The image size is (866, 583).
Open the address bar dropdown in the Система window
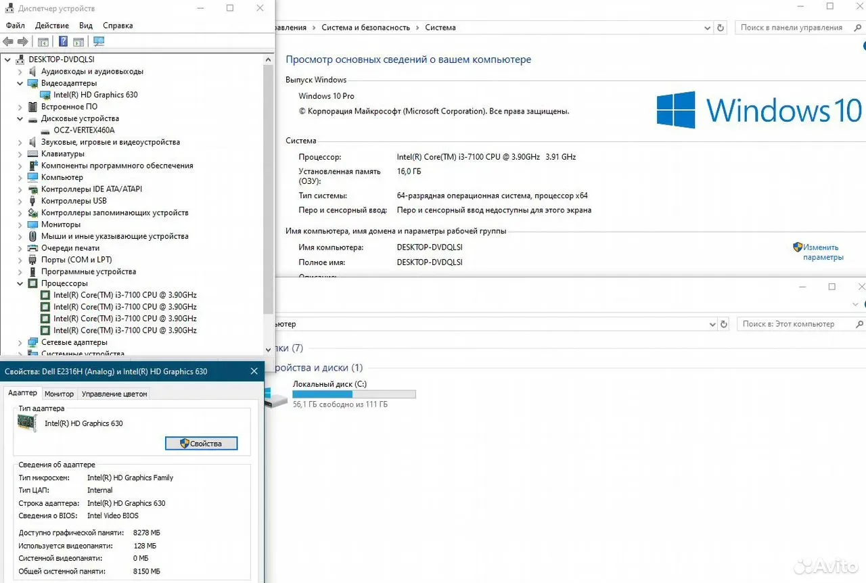708,28
